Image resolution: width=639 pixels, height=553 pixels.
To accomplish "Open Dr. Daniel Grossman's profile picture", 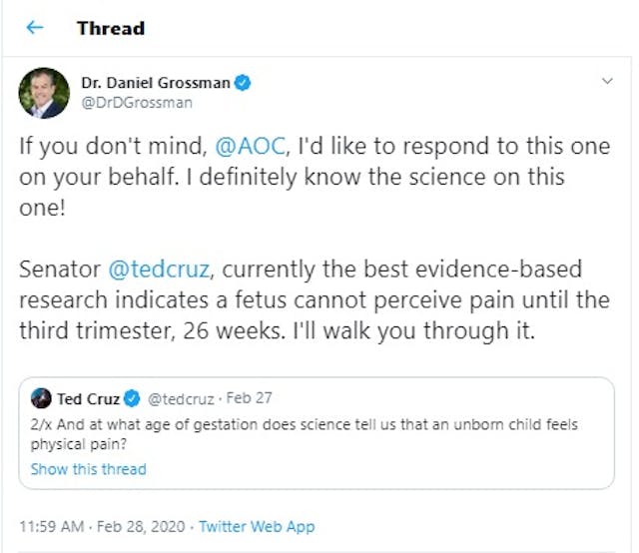I will click(44, 93).
